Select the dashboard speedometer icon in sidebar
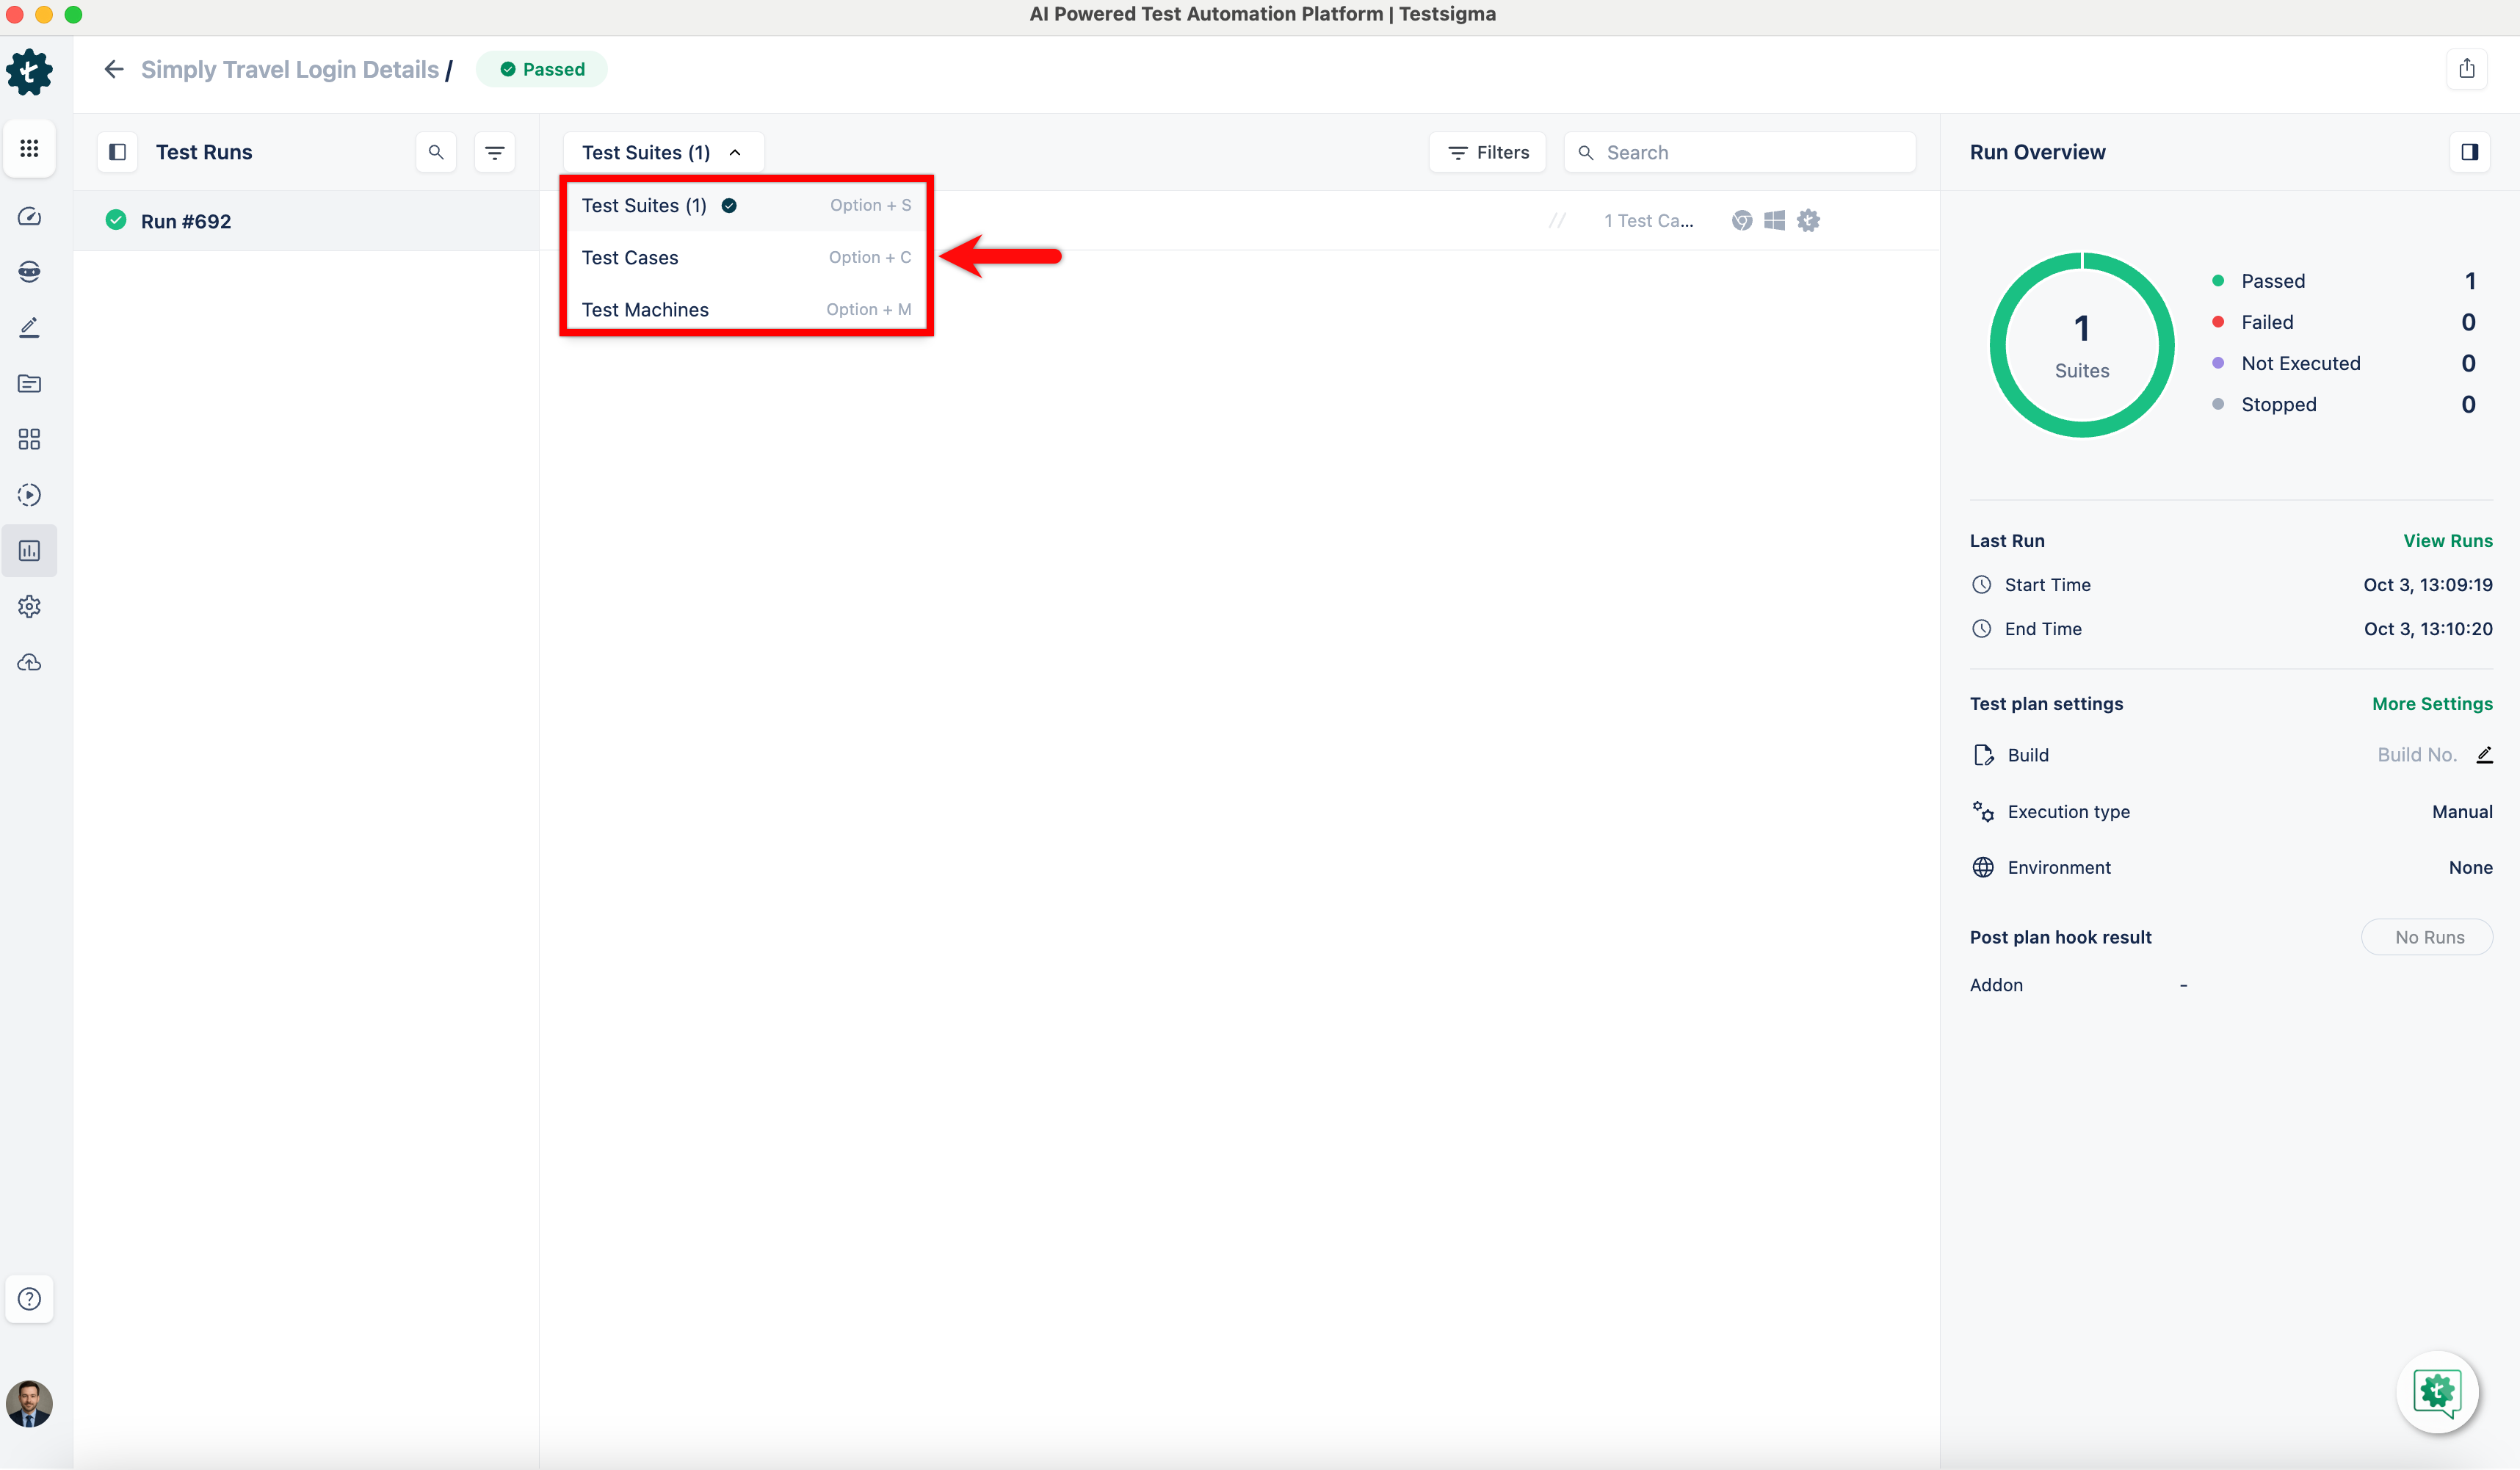Viewport: 2520px width, 1470px height. (29, 216)
